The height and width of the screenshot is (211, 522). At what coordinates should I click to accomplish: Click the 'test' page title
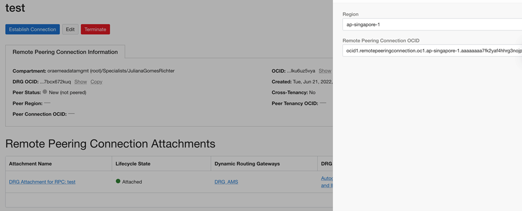point(15,7)
